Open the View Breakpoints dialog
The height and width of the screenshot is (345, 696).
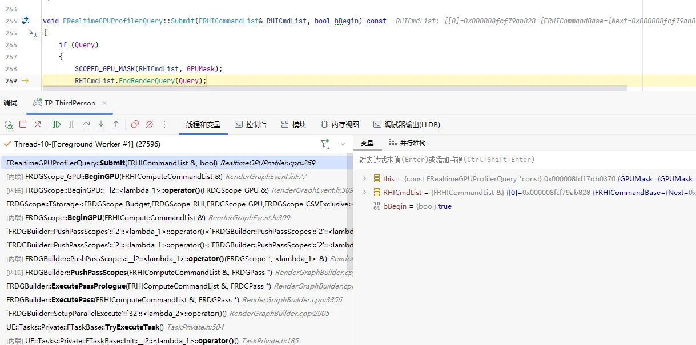point(135,124)
